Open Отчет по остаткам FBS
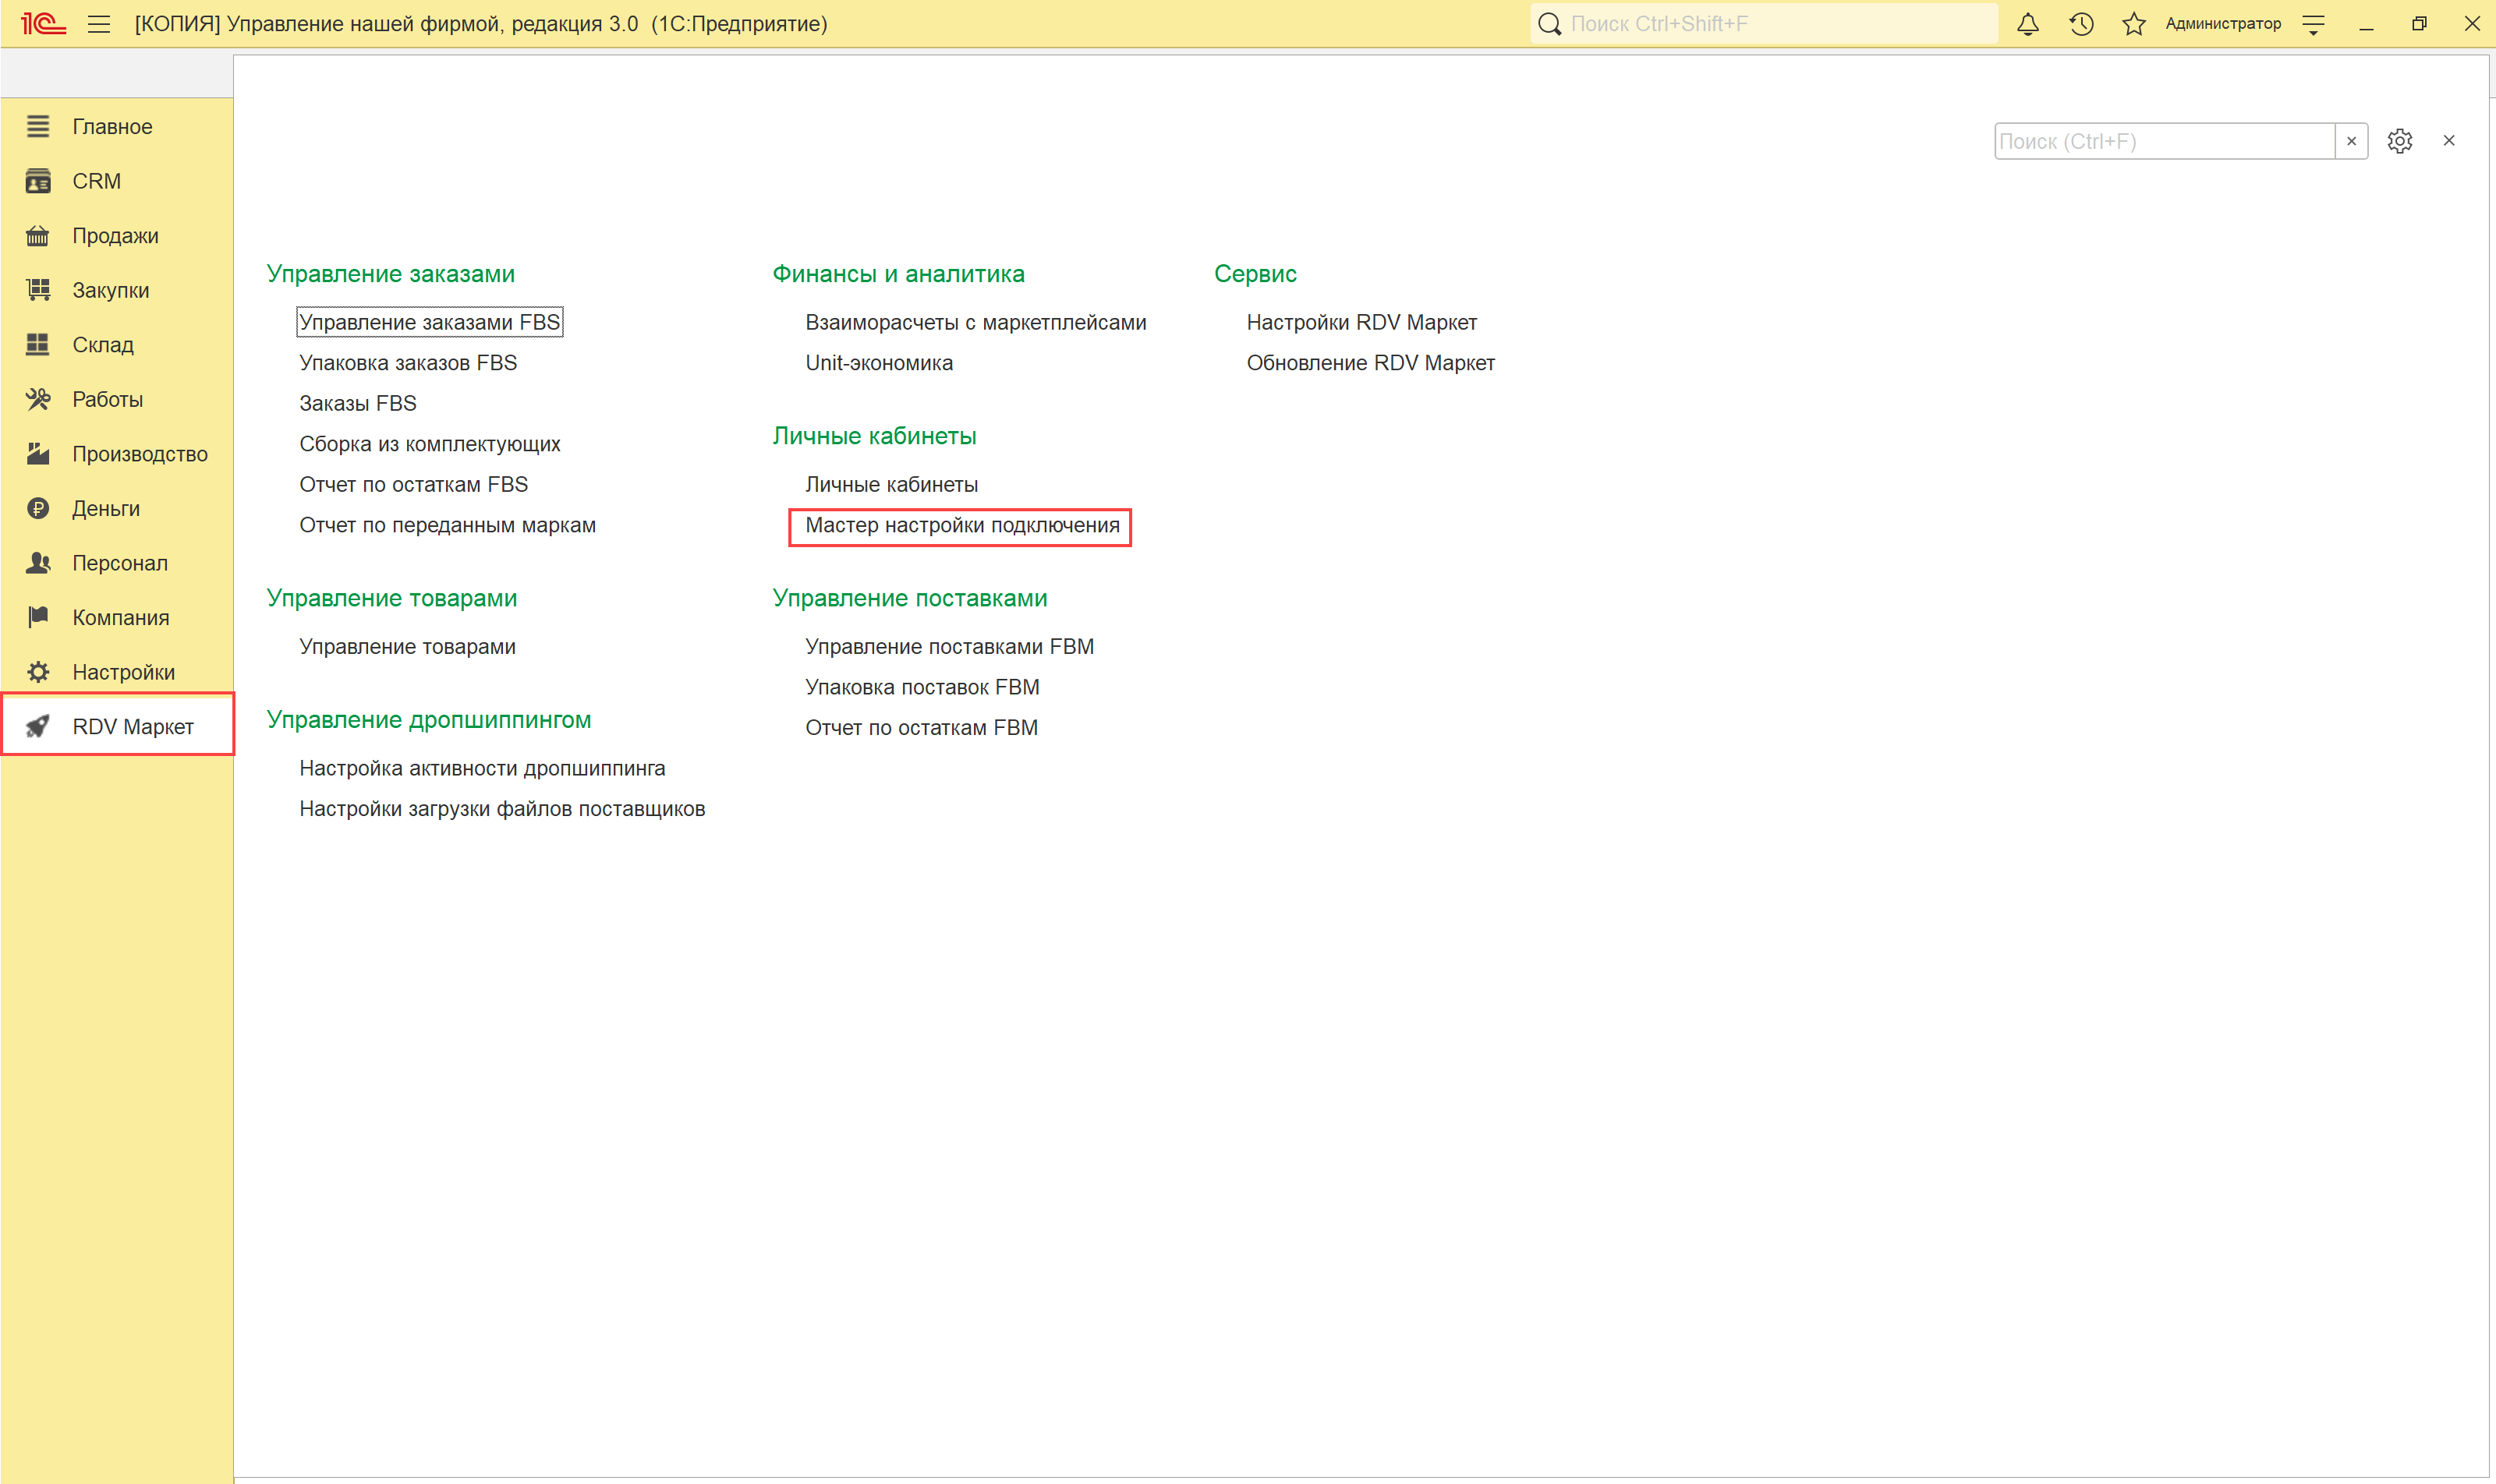 [414, 484]
